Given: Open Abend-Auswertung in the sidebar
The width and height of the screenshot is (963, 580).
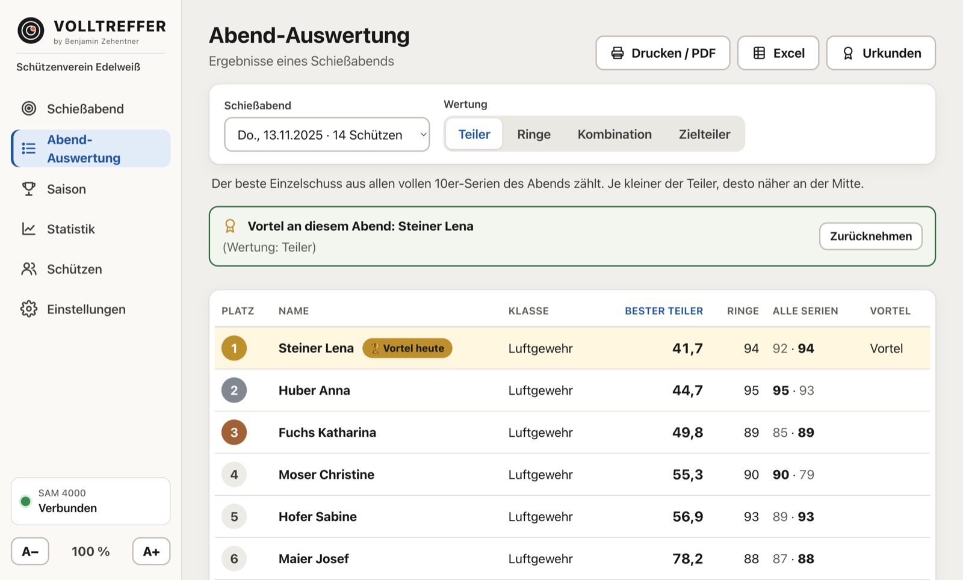Looking at the screenshot, I should (x=91, y=149).
